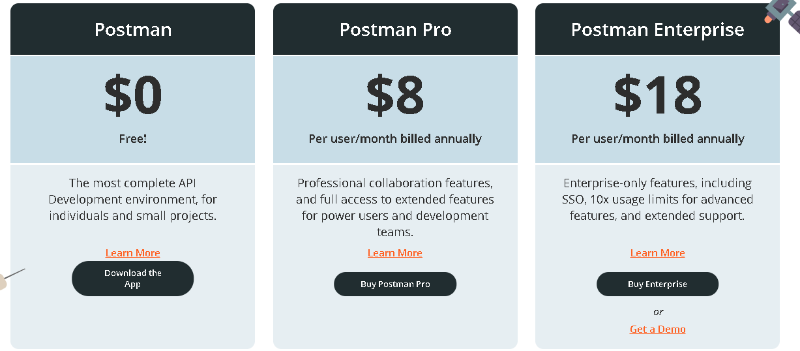Click the $0 price figure
800x351 pixels.
[133, 95]
